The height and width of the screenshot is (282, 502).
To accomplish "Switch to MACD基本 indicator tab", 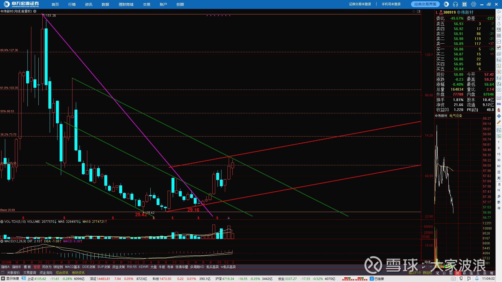I will pyautogui.click(x=72, y=267).
